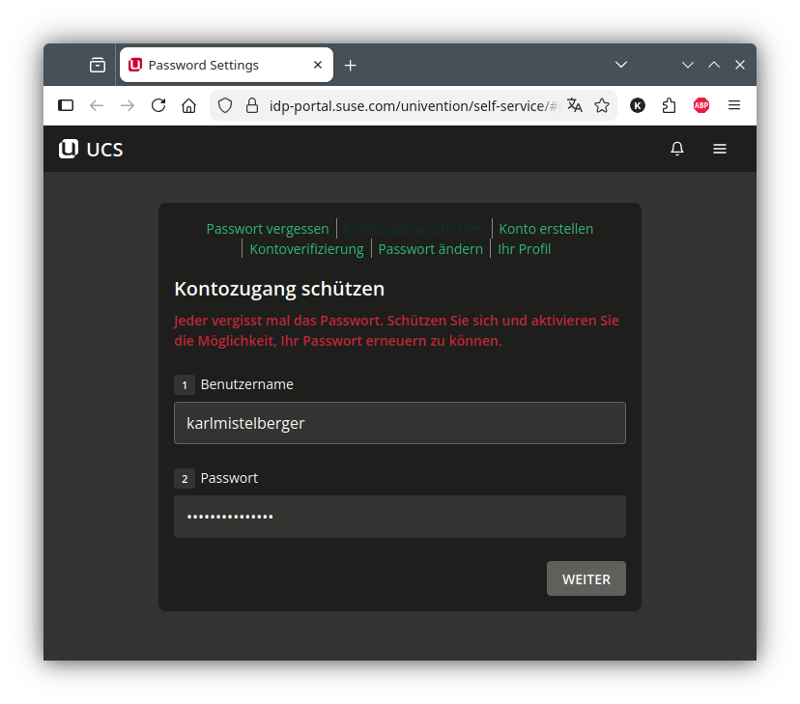Open the UCS hamburger menu

pos(720,149)
